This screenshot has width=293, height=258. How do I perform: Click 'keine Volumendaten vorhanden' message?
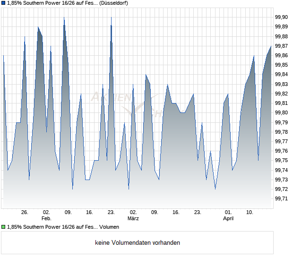click(138, 243)
